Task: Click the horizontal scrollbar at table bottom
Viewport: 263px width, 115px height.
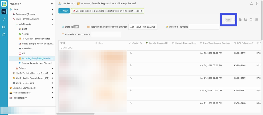Action: click(x=75, y=114)
